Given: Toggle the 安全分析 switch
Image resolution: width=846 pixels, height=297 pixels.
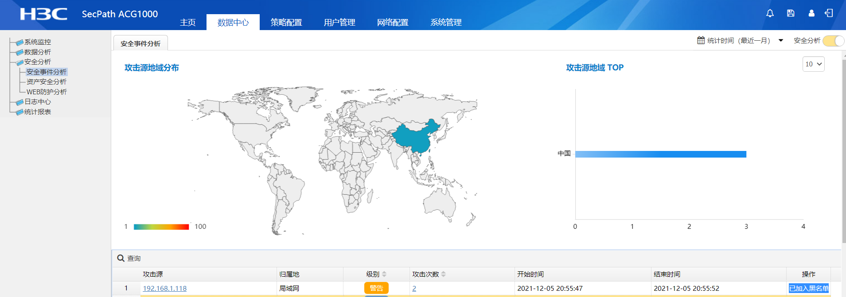Looking at the screenshot, I should [834, 41].
